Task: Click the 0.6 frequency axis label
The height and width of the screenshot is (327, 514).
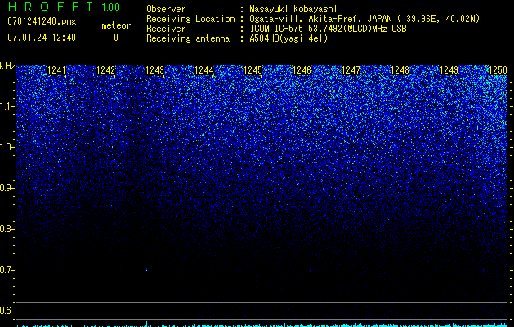Action: (x=6, y=311)
